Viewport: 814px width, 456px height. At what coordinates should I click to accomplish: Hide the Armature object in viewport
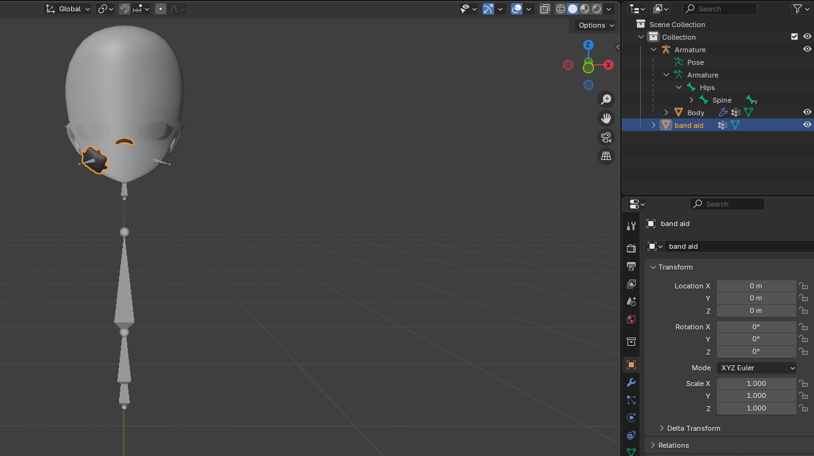click(x=807, y=49)
